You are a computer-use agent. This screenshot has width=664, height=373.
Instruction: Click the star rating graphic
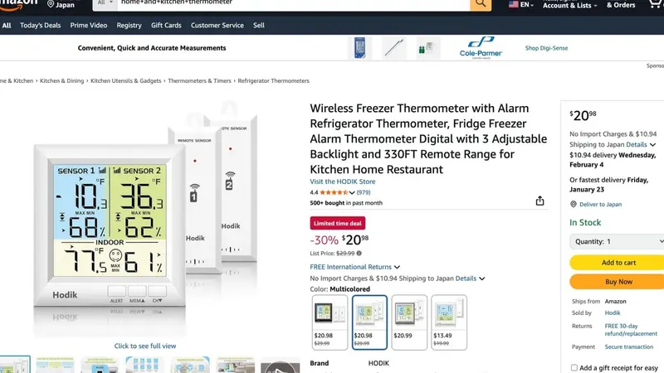click(334, 192)
